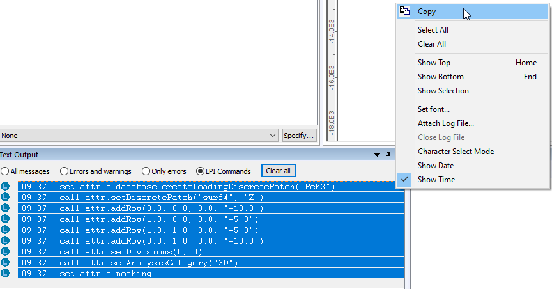Toggle the checked Show Time option
Screen dimensions: 552x289
coord(436,180)
